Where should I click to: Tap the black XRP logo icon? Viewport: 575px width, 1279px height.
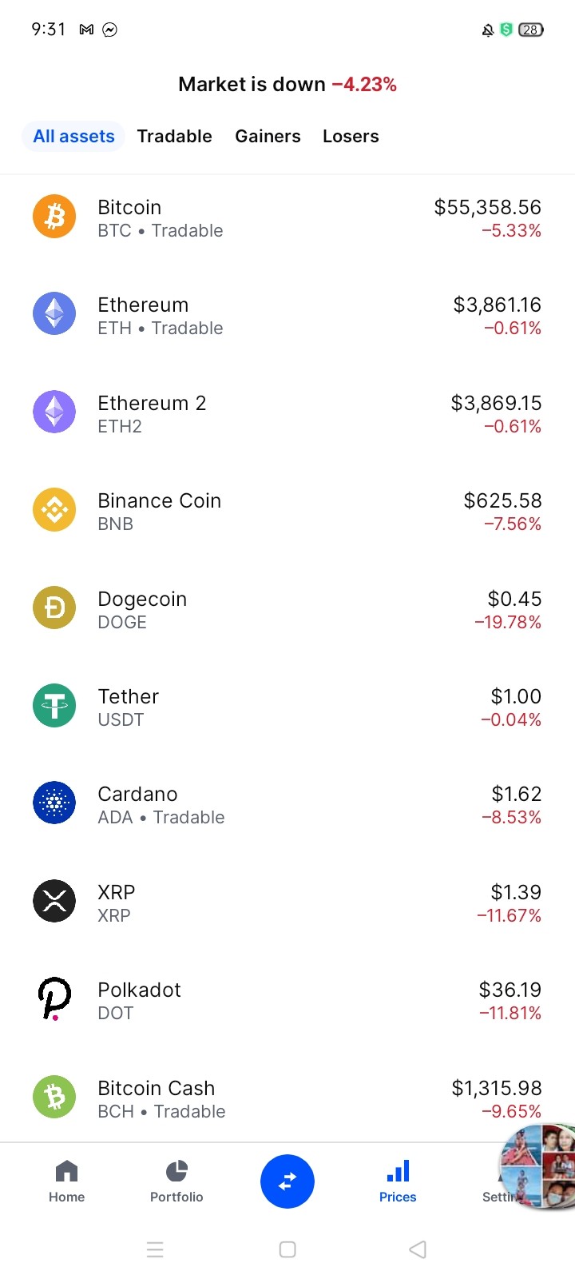[x=54, y=901]
